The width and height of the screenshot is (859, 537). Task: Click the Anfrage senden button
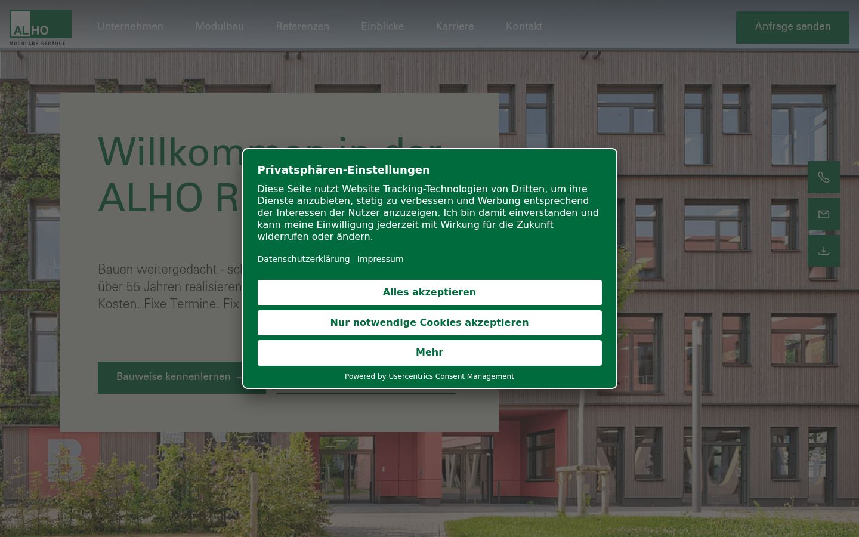click(792, 27)
